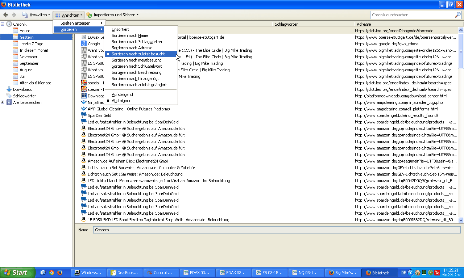Choose the calendar icon next to September

15,63
